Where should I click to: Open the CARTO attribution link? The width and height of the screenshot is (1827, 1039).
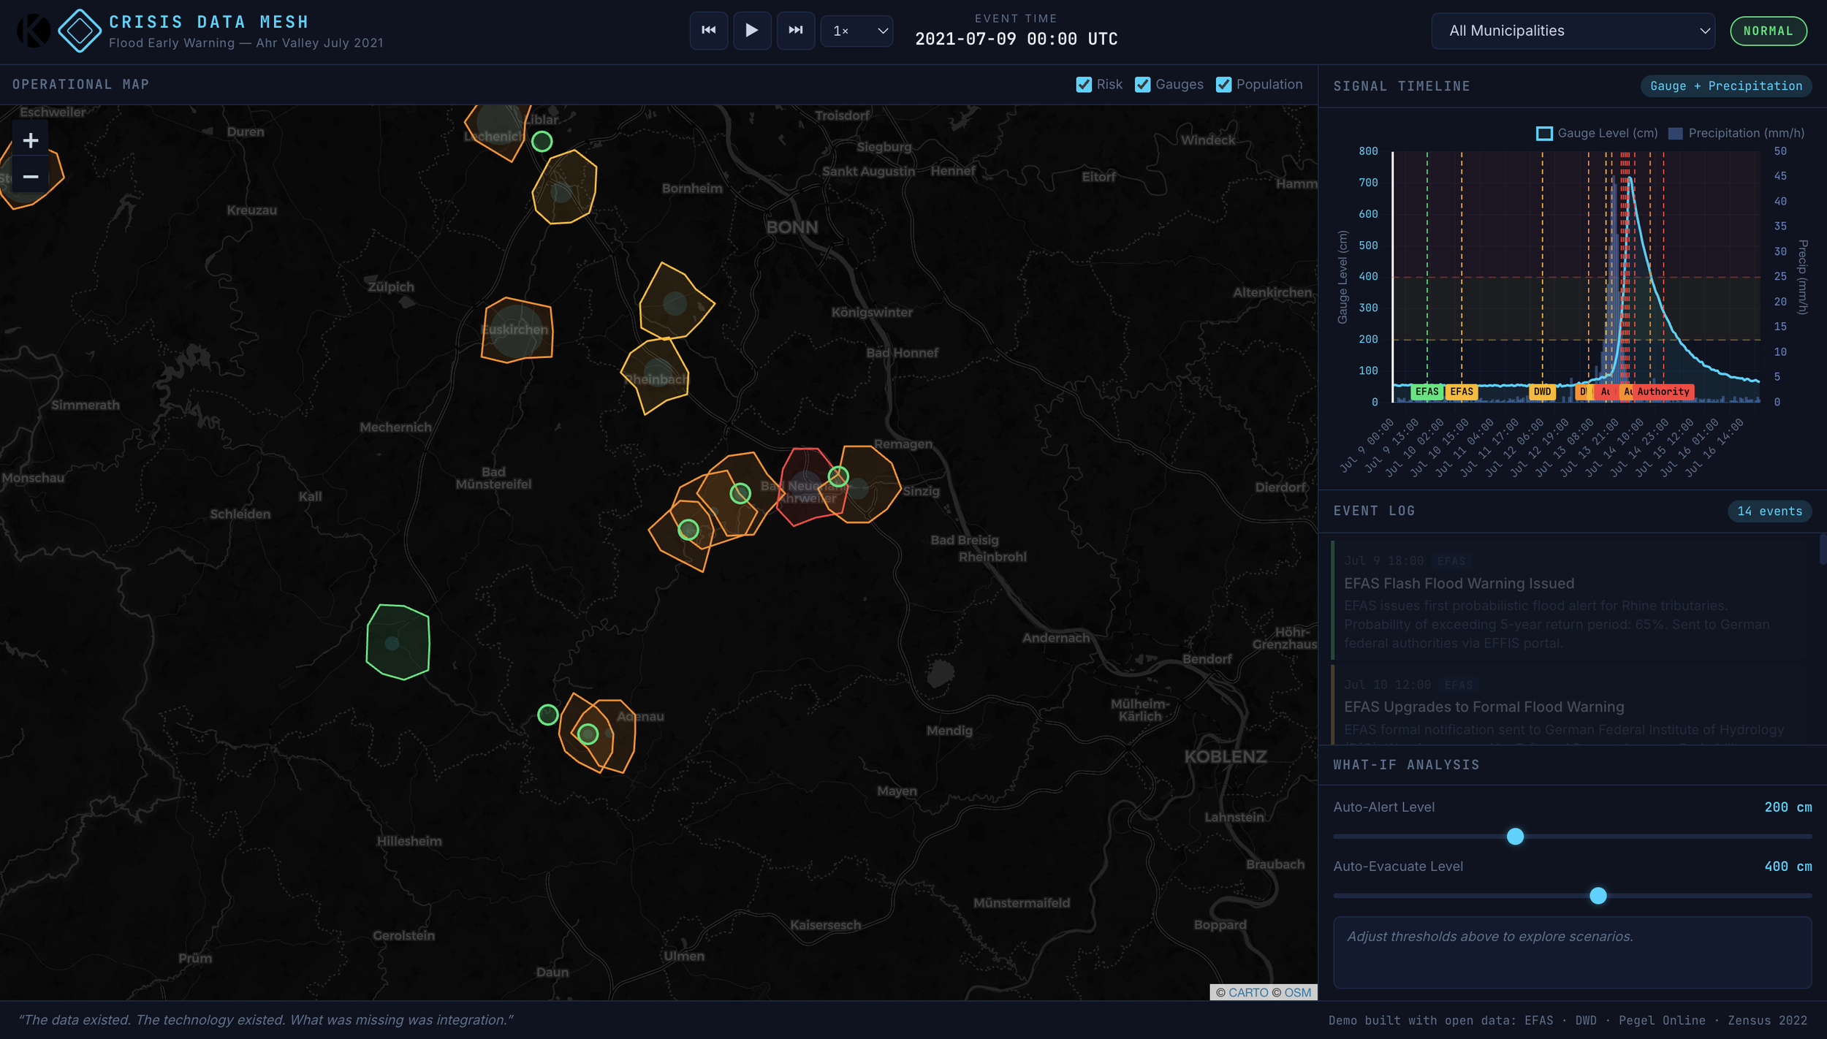point(1247,992)
